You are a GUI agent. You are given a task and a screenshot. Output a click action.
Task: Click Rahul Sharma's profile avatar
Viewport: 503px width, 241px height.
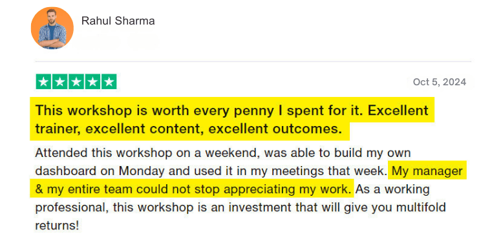coord(52,28)
